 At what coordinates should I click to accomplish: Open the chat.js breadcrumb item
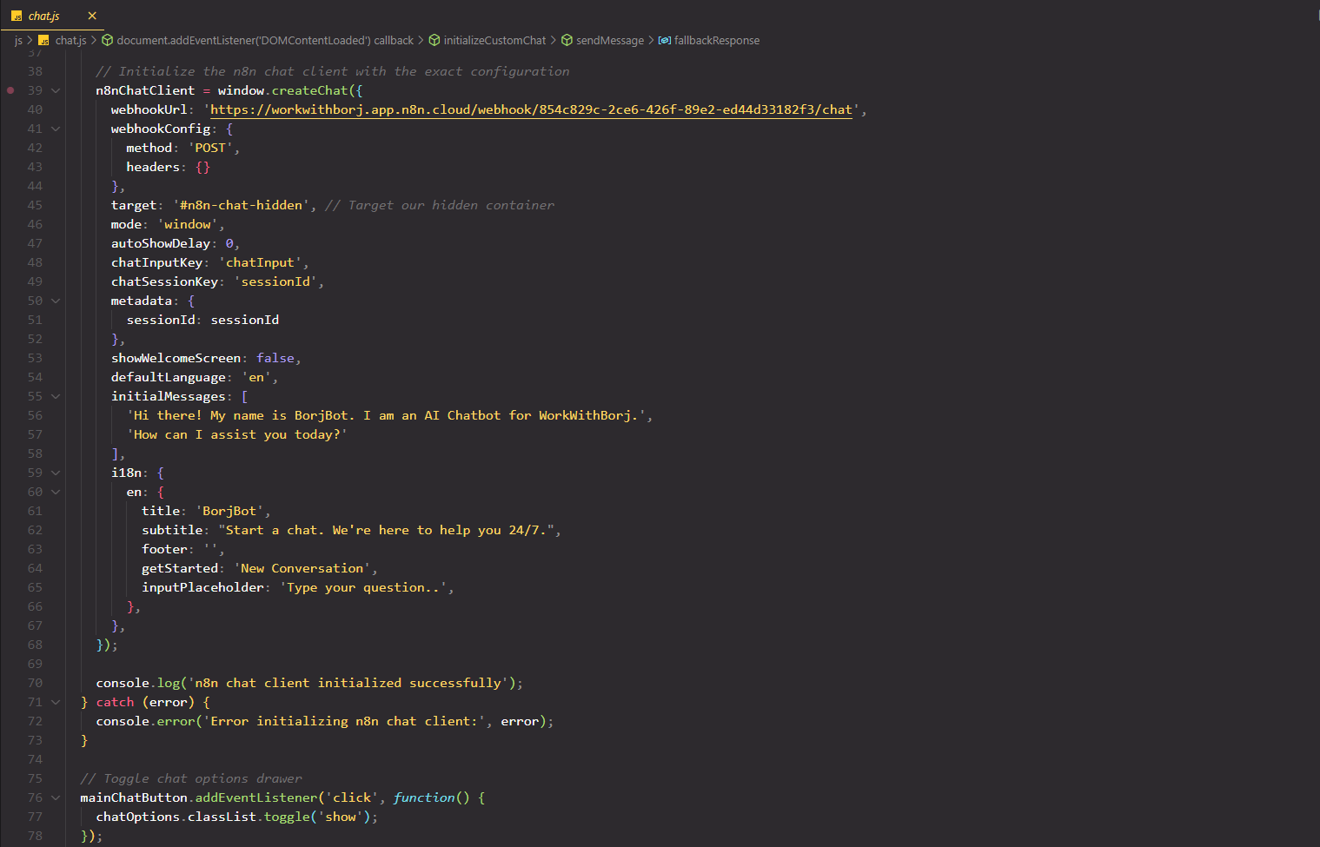click(x=70, y=40)
